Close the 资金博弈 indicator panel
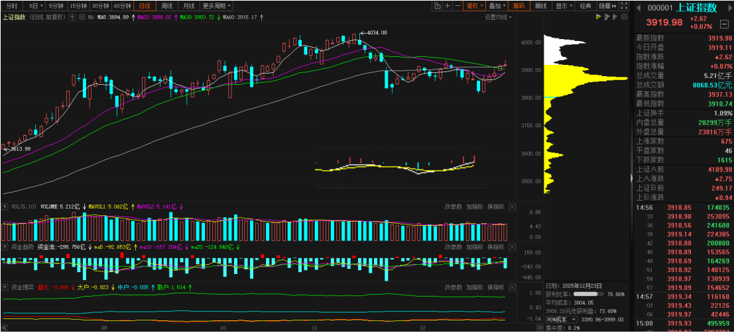This screenshot has width=734, height=333. 512,287
